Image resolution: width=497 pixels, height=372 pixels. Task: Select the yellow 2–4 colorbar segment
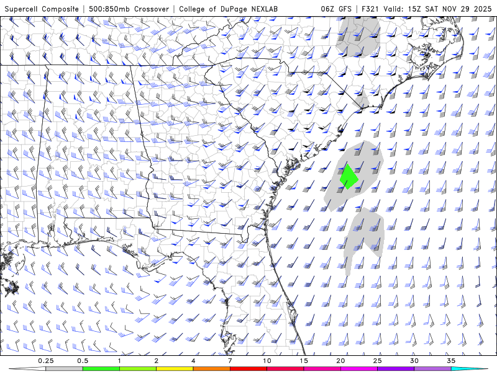point(175,369)
